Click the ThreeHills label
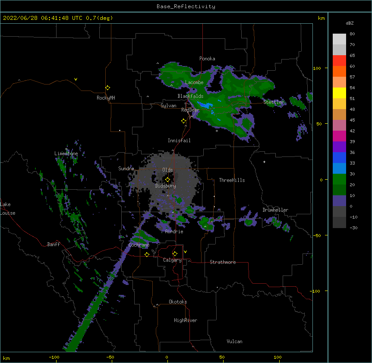372x363 pixels. [232, 180]
